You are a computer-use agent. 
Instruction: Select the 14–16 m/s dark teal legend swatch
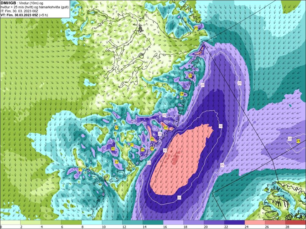(153, 223)
